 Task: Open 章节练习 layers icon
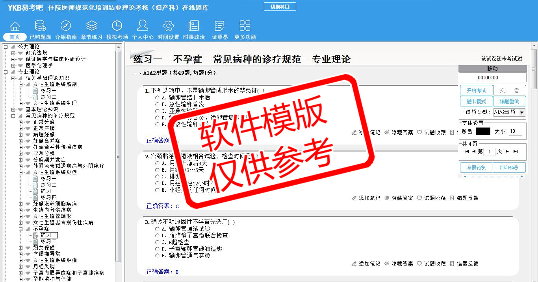coord(91,26)
